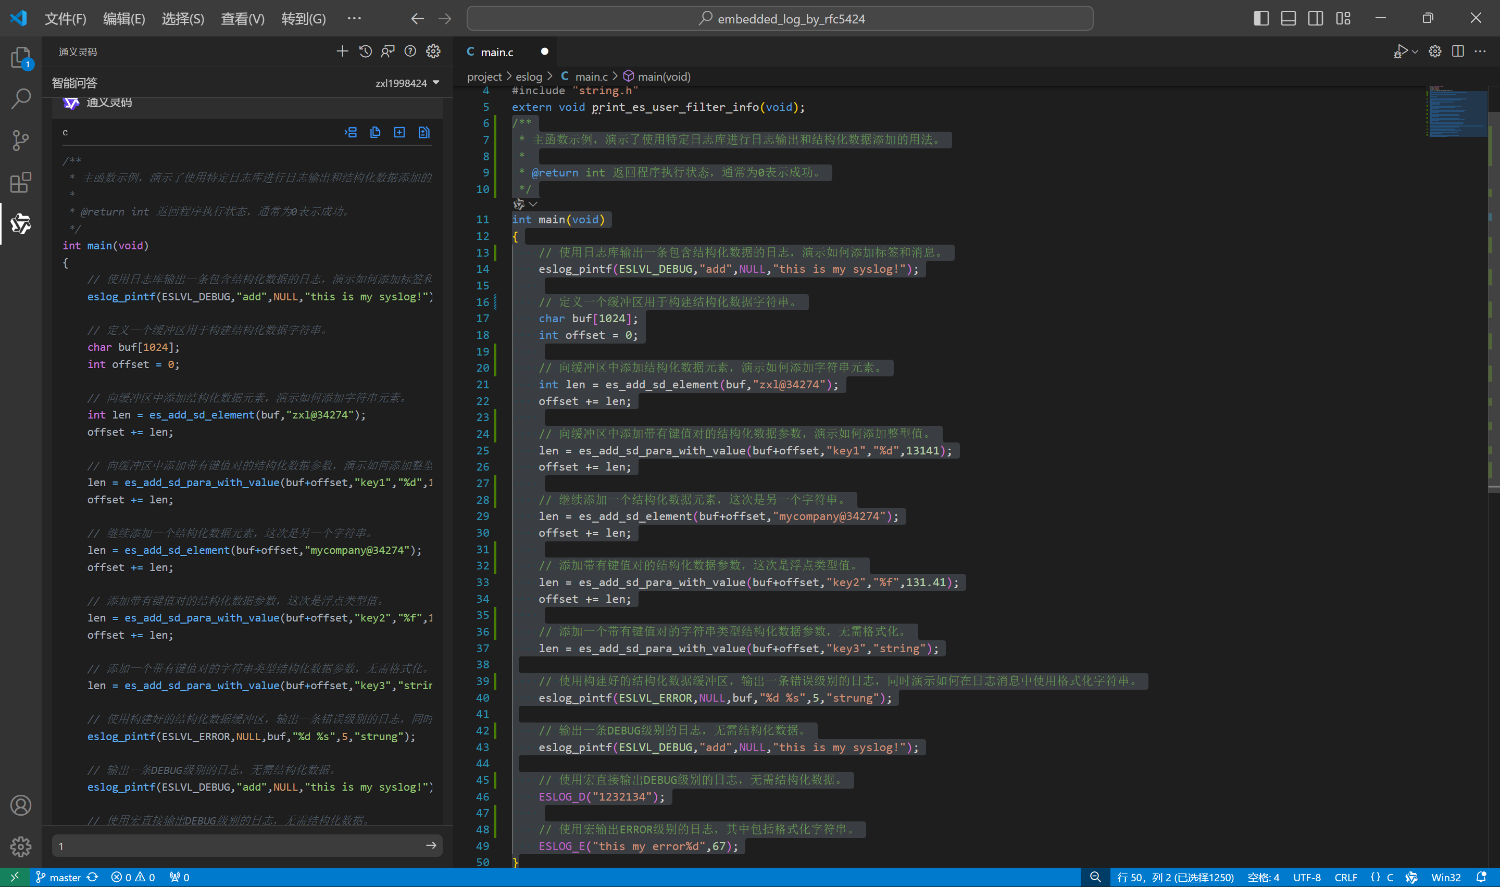The image size is (1500, 887).
Task: Open account dropdown zxl1998424
Action: coord(407,83)
